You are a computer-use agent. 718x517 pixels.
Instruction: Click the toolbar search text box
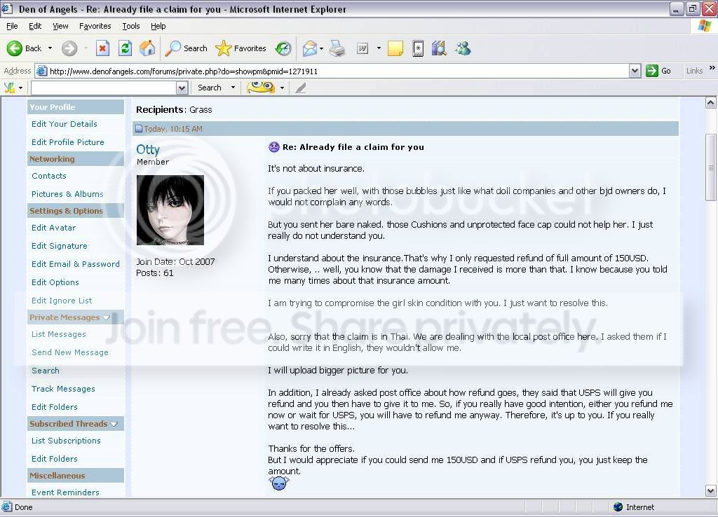tap(104, 88)
